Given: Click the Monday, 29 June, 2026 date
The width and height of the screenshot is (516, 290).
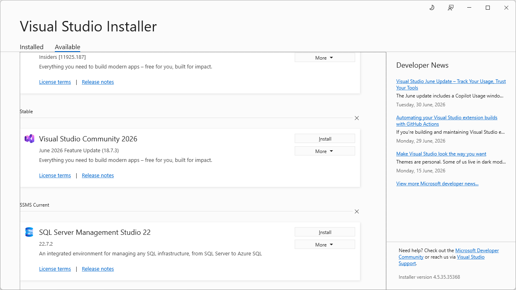Looking at the screenshot, I should [421, 141].
